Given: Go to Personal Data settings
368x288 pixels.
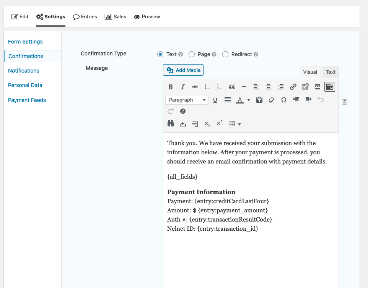Looking at the screenshot, I should (25, 85).
